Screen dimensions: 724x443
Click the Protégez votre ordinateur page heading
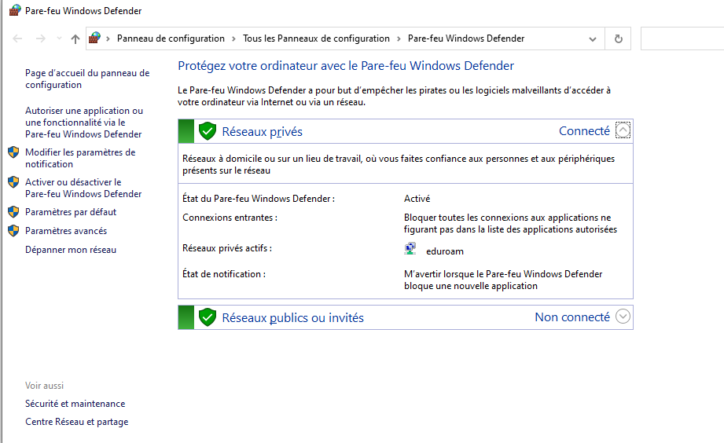click(346, 66)
